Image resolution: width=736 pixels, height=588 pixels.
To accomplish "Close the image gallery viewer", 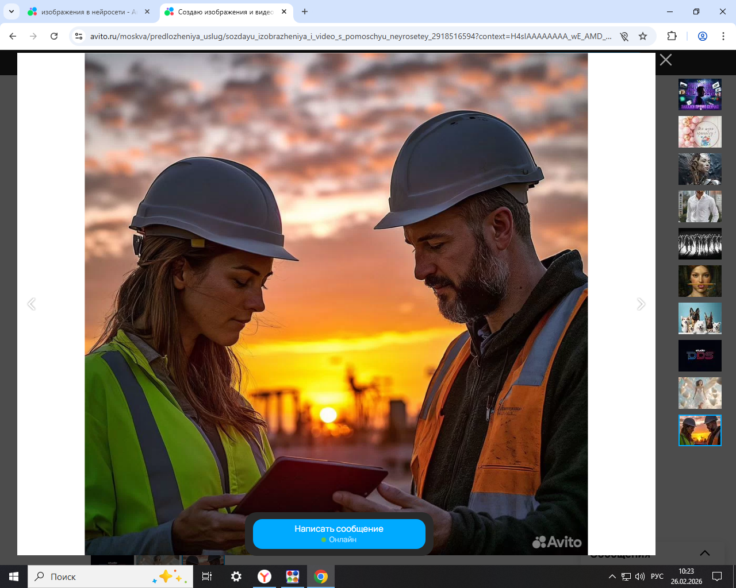I will click(x=666, y=60).
